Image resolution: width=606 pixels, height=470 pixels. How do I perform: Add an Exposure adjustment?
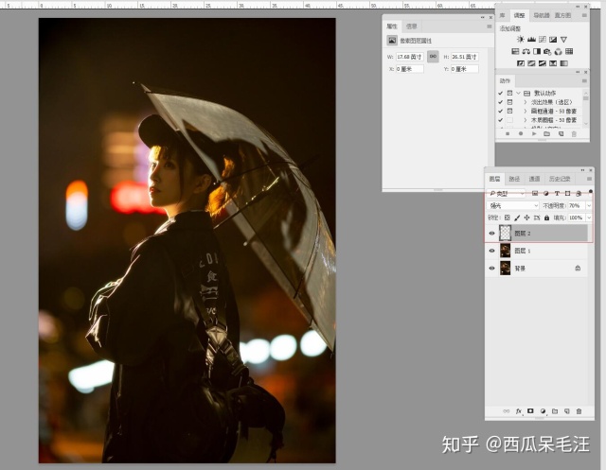click(553, 40)
